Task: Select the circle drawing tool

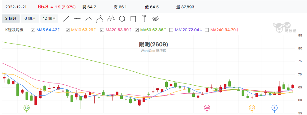Action: (122, 19)
